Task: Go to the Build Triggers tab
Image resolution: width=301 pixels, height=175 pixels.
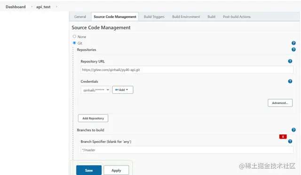Action: coord(154,17)
